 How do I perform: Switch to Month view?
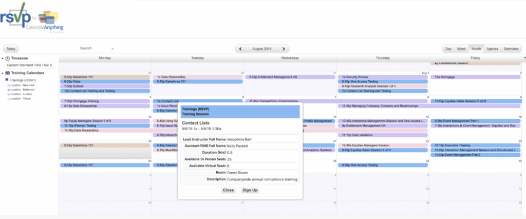pyautogui.click(x=476, y=49)
